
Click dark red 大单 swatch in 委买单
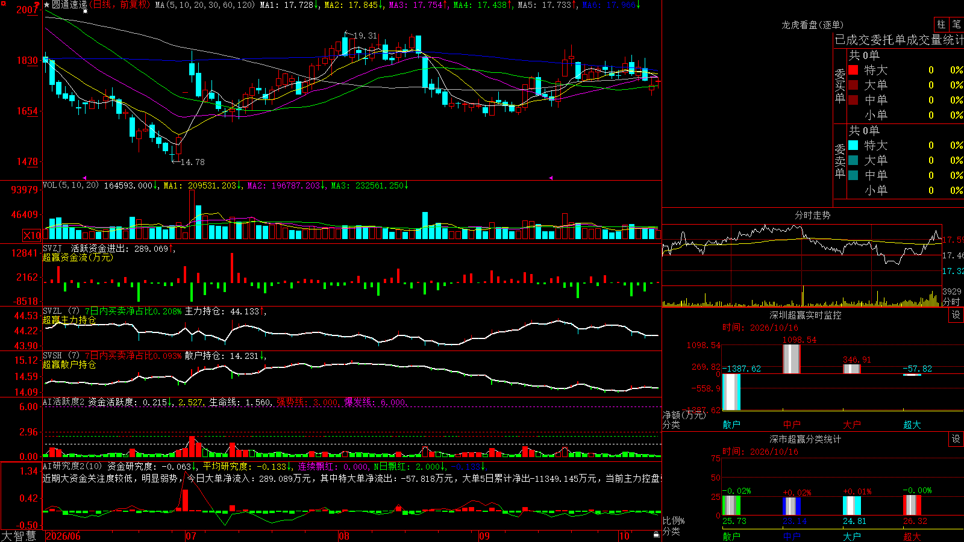[x=853, y=85]
